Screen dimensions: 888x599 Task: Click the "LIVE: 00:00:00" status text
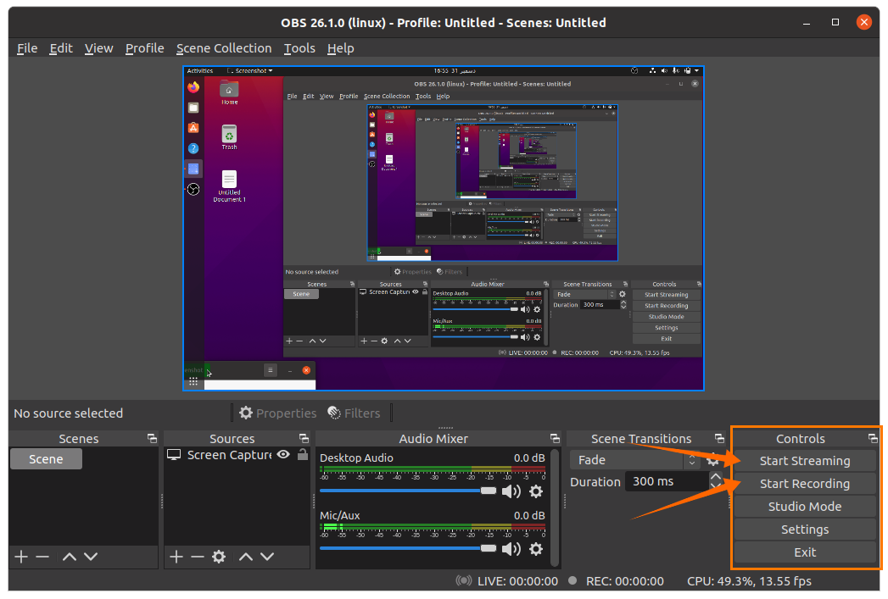(517, 581)
